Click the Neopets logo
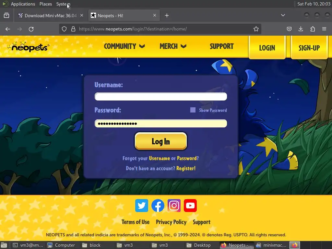332x249 pixels. coord(28,47)
